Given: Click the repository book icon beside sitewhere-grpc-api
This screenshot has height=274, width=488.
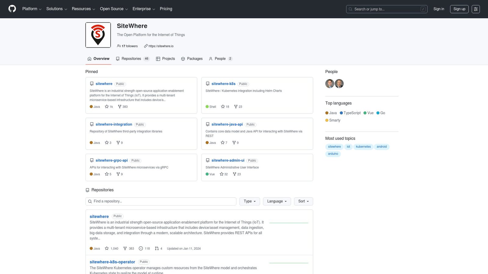Looking at the screenshot, I should click(91, 160).
